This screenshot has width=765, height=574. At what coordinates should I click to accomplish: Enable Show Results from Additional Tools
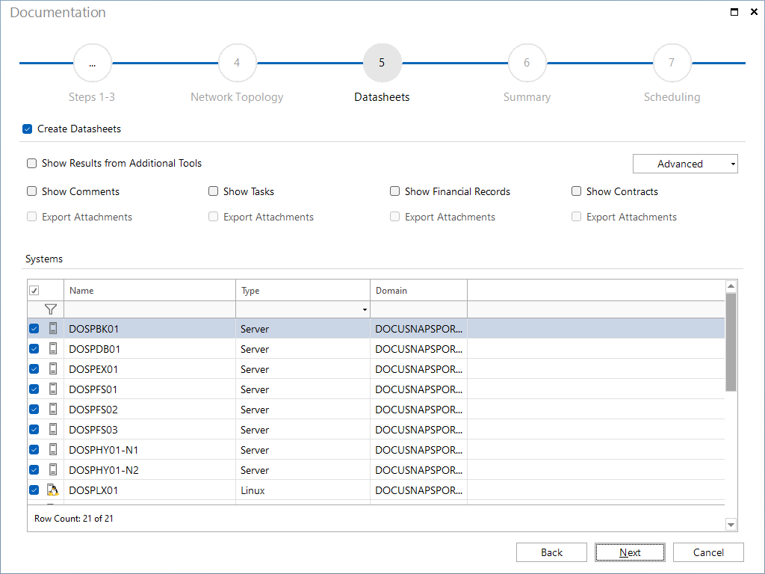31,163
